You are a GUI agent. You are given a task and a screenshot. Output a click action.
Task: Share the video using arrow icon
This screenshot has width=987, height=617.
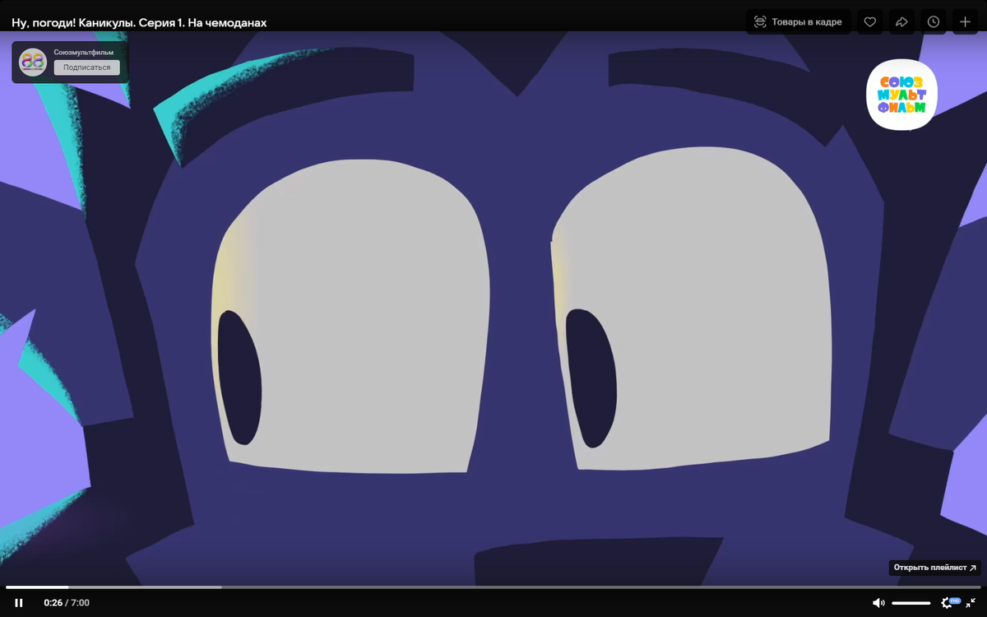point(901,22)
